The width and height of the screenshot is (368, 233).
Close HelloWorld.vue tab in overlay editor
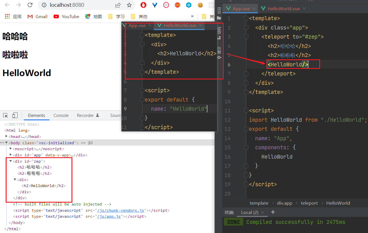click(200, 26)
